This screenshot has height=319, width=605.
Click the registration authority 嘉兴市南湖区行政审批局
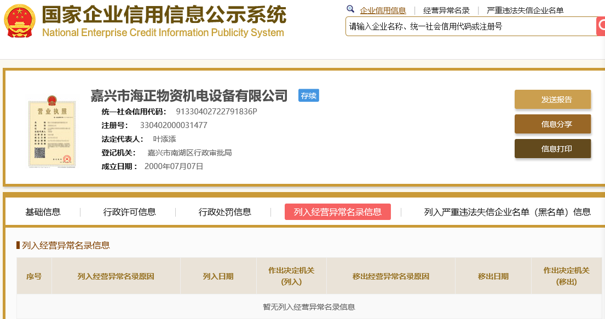[189, 153]
